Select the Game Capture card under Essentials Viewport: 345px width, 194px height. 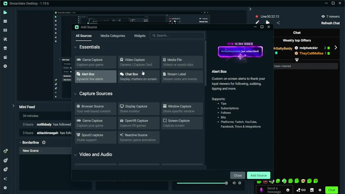pyautogui.click(x=96, y=62)
